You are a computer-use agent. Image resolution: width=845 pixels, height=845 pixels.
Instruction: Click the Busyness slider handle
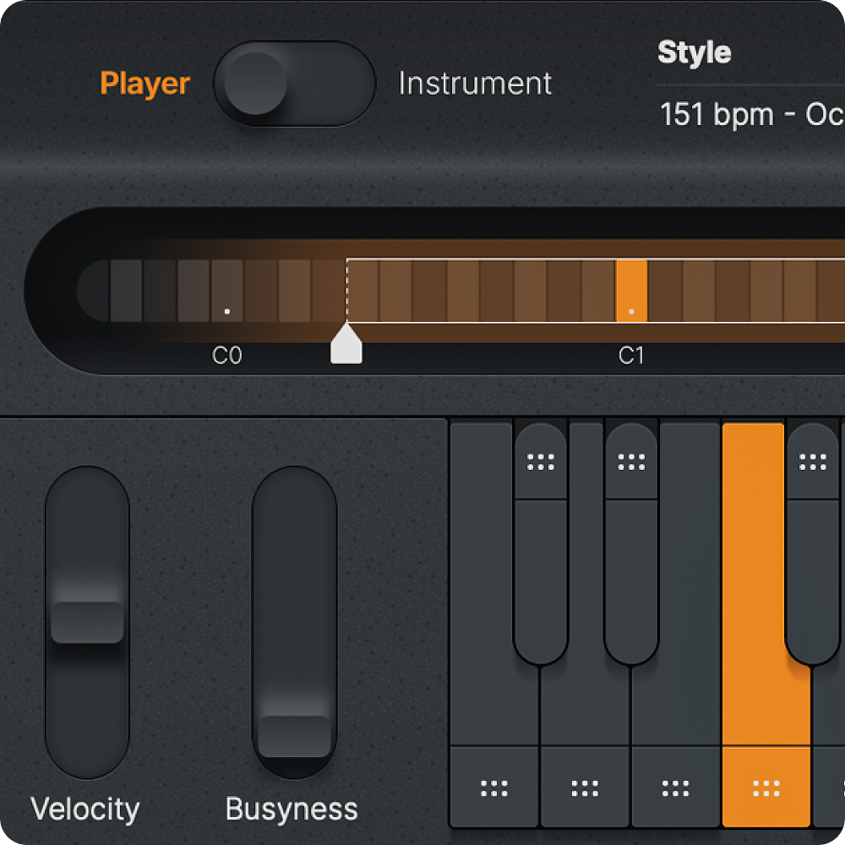(294, 736)
